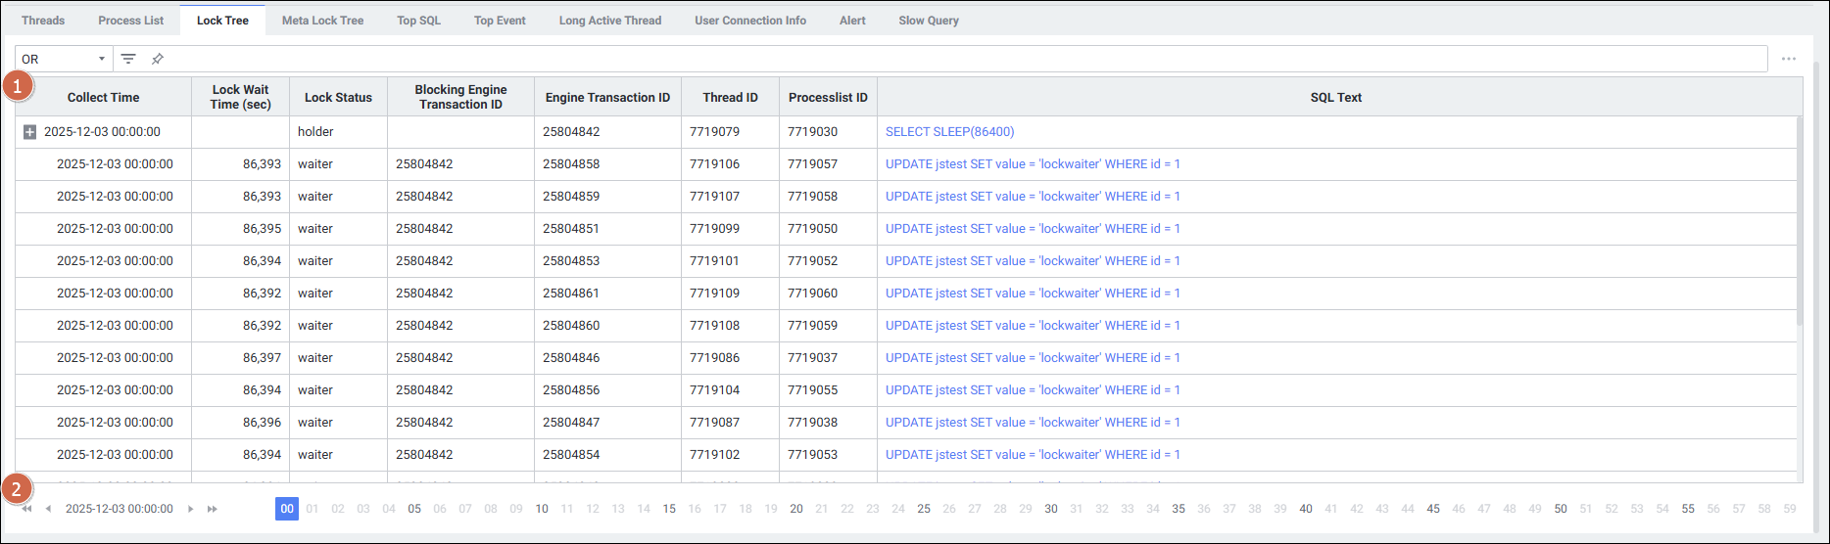The width and height of the screenshot is (1830, 544).
Task: Open the SELECT SLEEP(86400) SQL link
Action: [949, 132]
